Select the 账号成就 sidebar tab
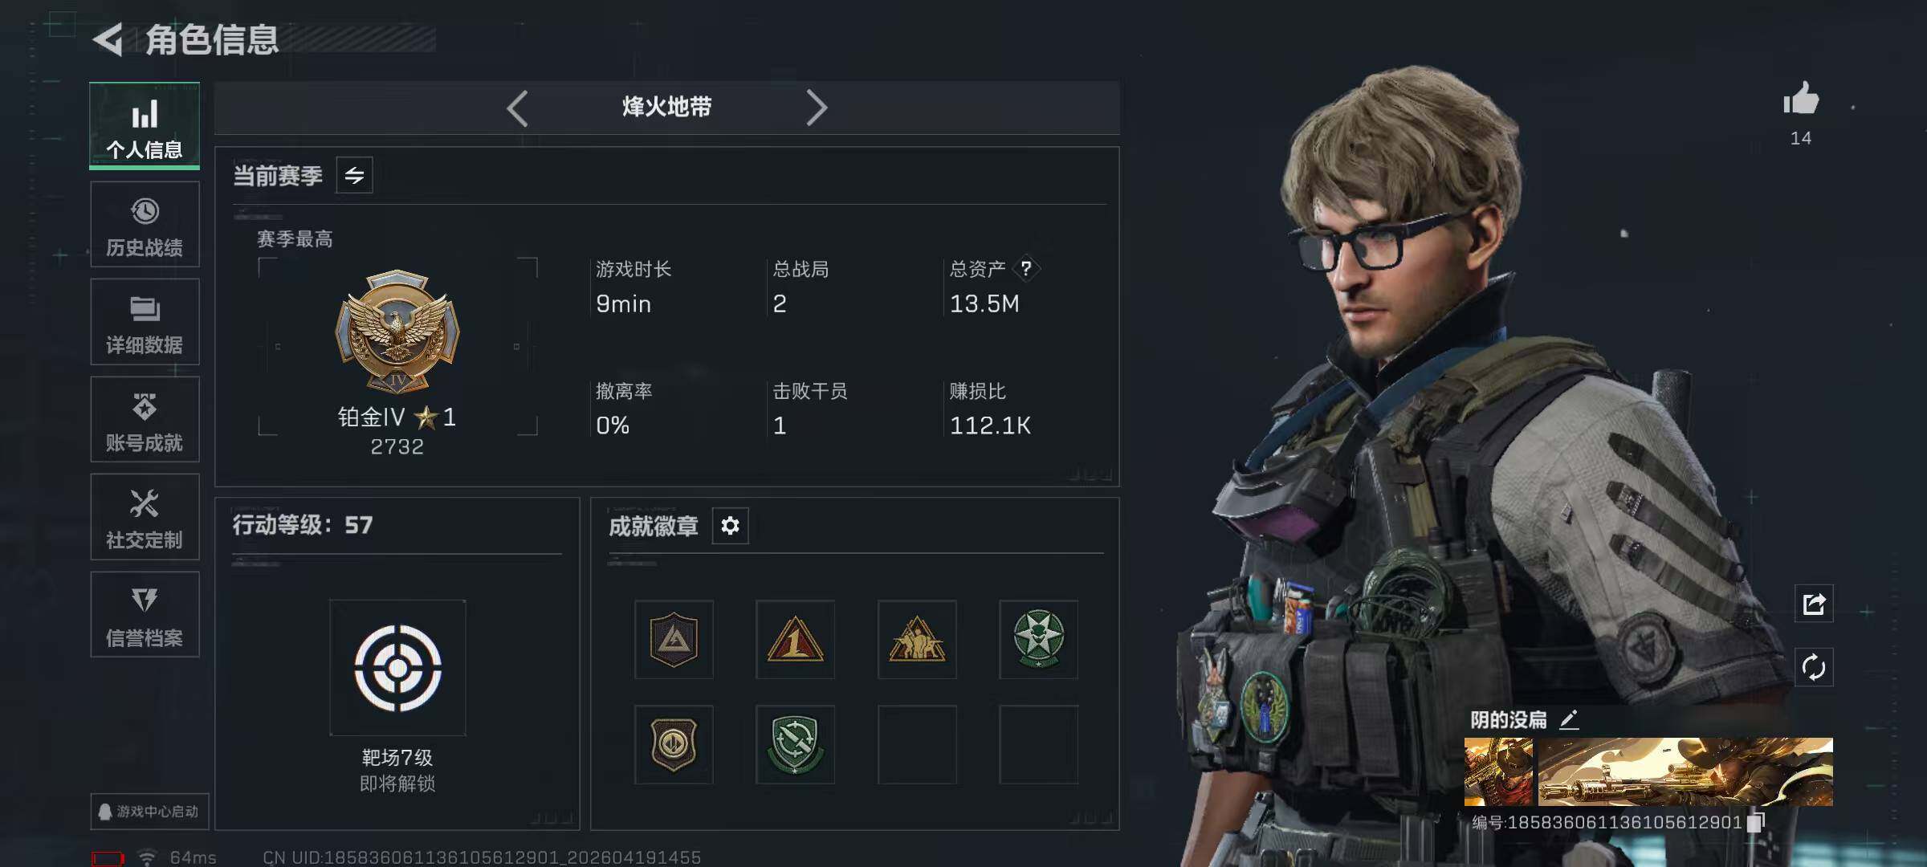 click(x=145, y=420)
